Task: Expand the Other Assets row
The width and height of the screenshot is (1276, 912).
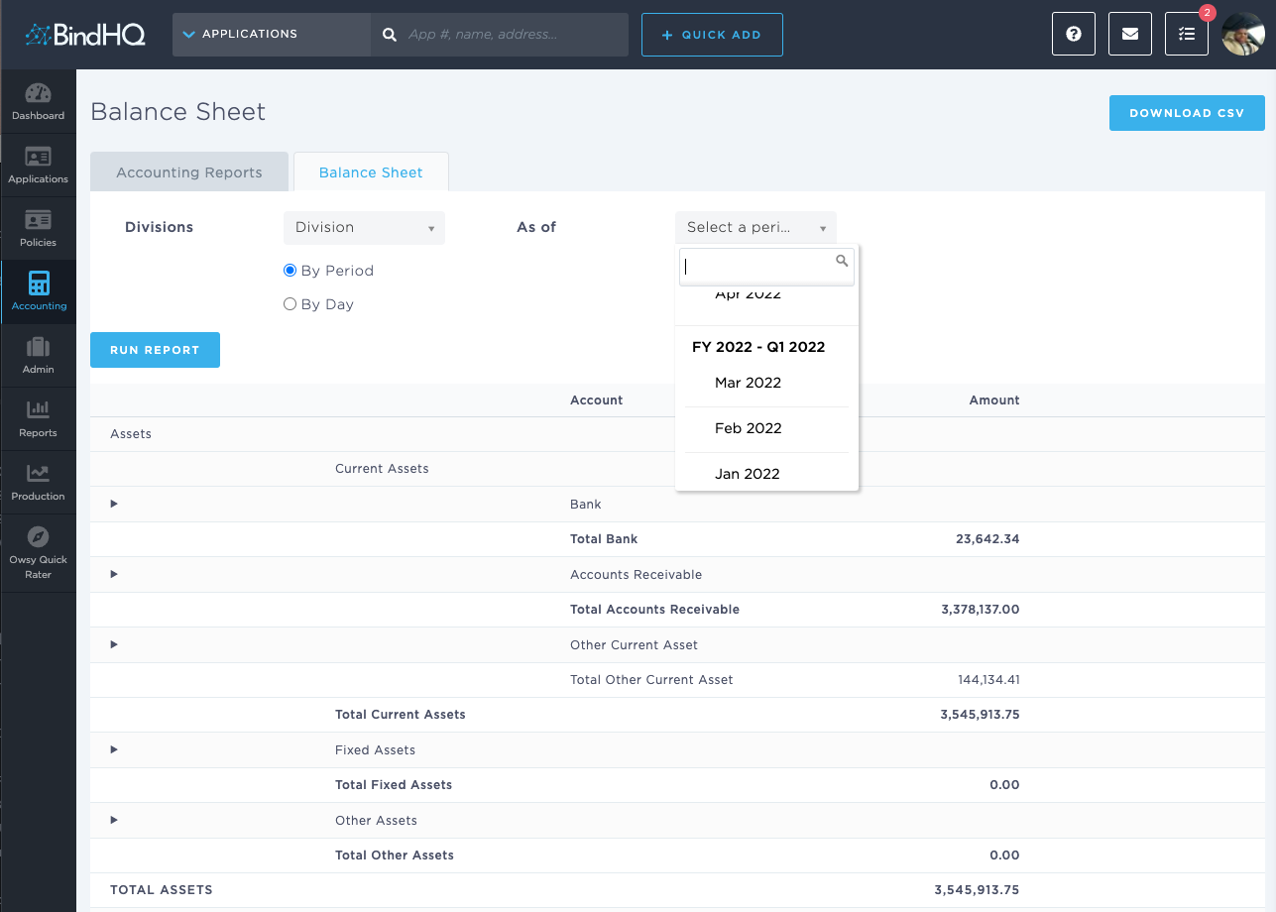Action: (x=114, y=820)
